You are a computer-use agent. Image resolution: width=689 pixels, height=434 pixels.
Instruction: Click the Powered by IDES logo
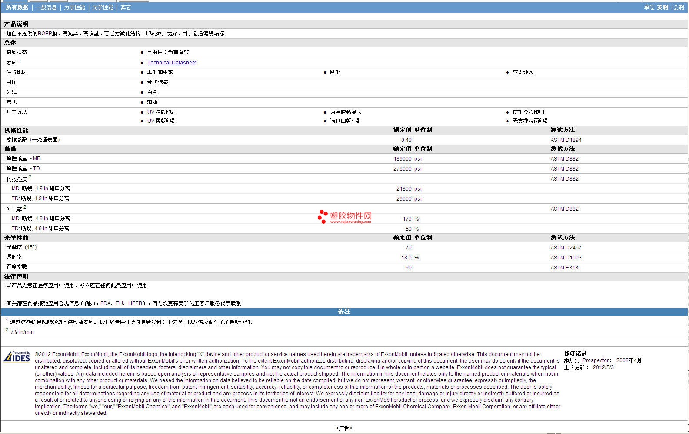17,357
